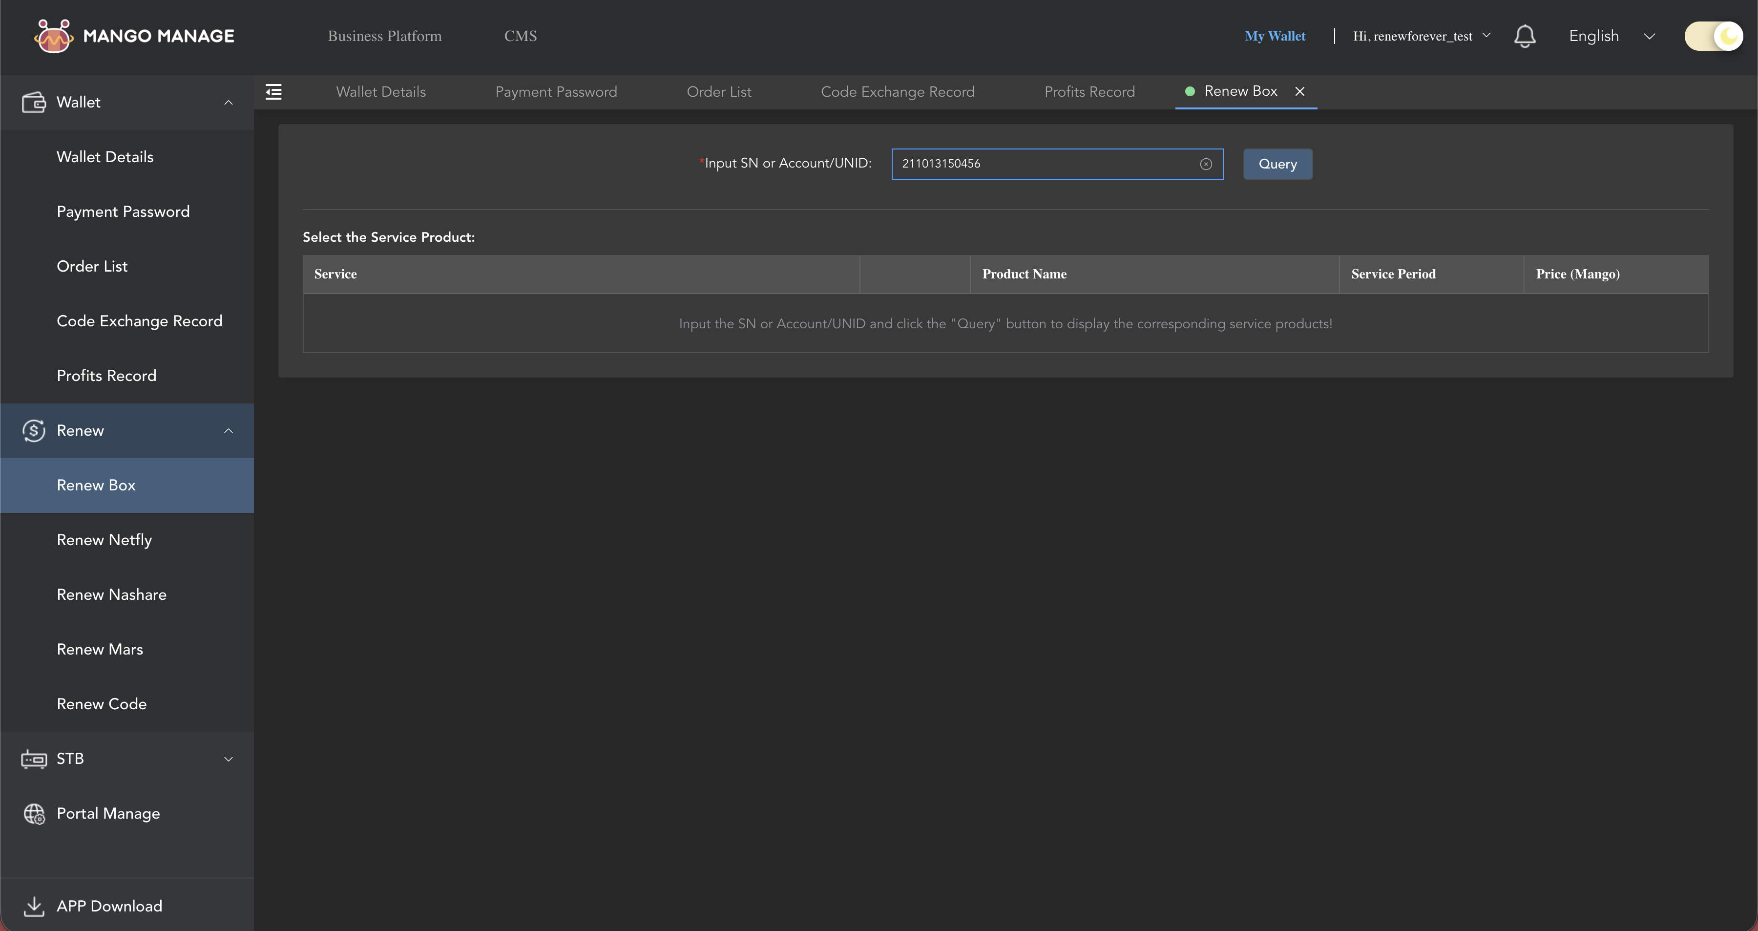Collapse the Renew section chevron
This screenshot has width=1758, height=931.
coord(229,430)
